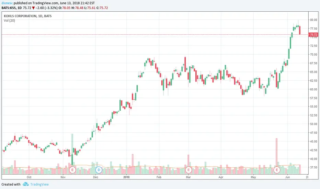Click the Oct label on time axis
The height and width of the screenshot is (189, 320).
(x=29, y=177)
